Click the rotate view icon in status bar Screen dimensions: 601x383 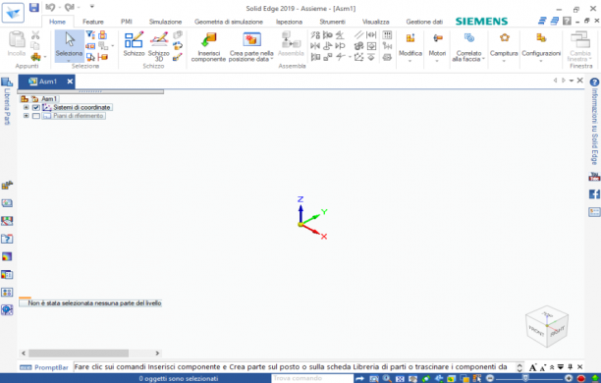(x=426, y=379)
